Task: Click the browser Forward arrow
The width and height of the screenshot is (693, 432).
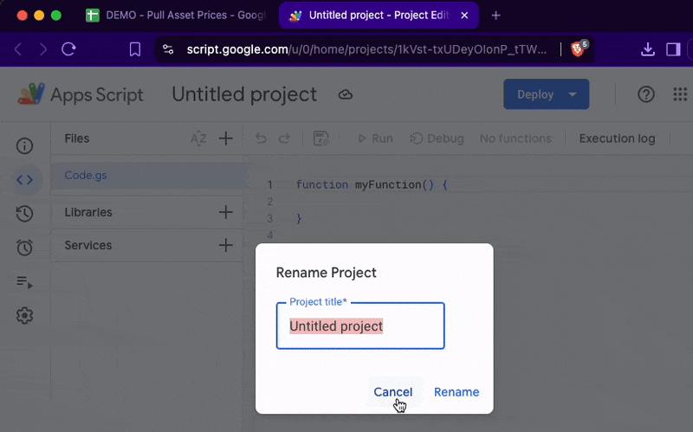Action: click(x=42, y=49)
